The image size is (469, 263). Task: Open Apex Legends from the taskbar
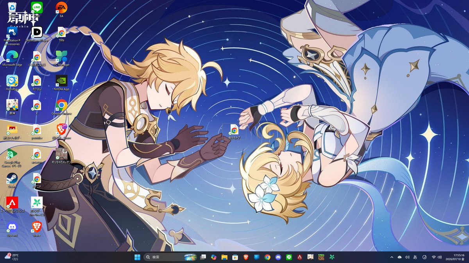coord(299,257)
